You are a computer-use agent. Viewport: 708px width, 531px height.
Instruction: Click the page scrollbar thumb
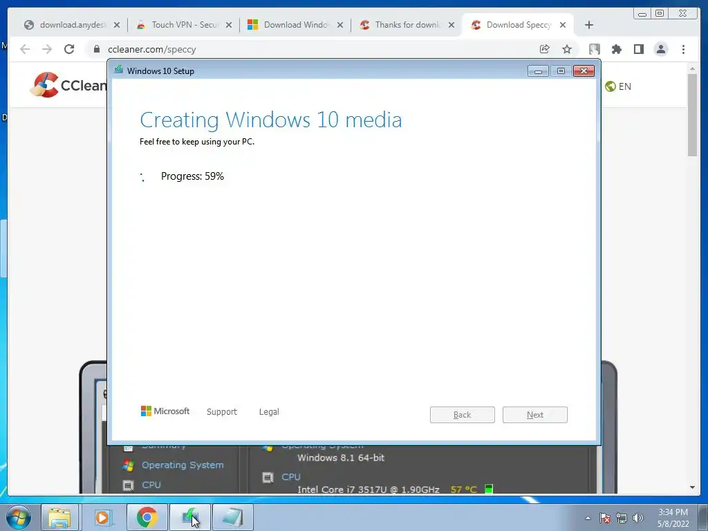[x=692, y=115]
